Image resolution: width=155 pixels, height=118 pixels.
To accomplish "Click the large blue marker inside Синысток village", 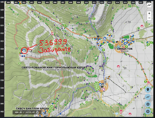I will tap(125, 43).
